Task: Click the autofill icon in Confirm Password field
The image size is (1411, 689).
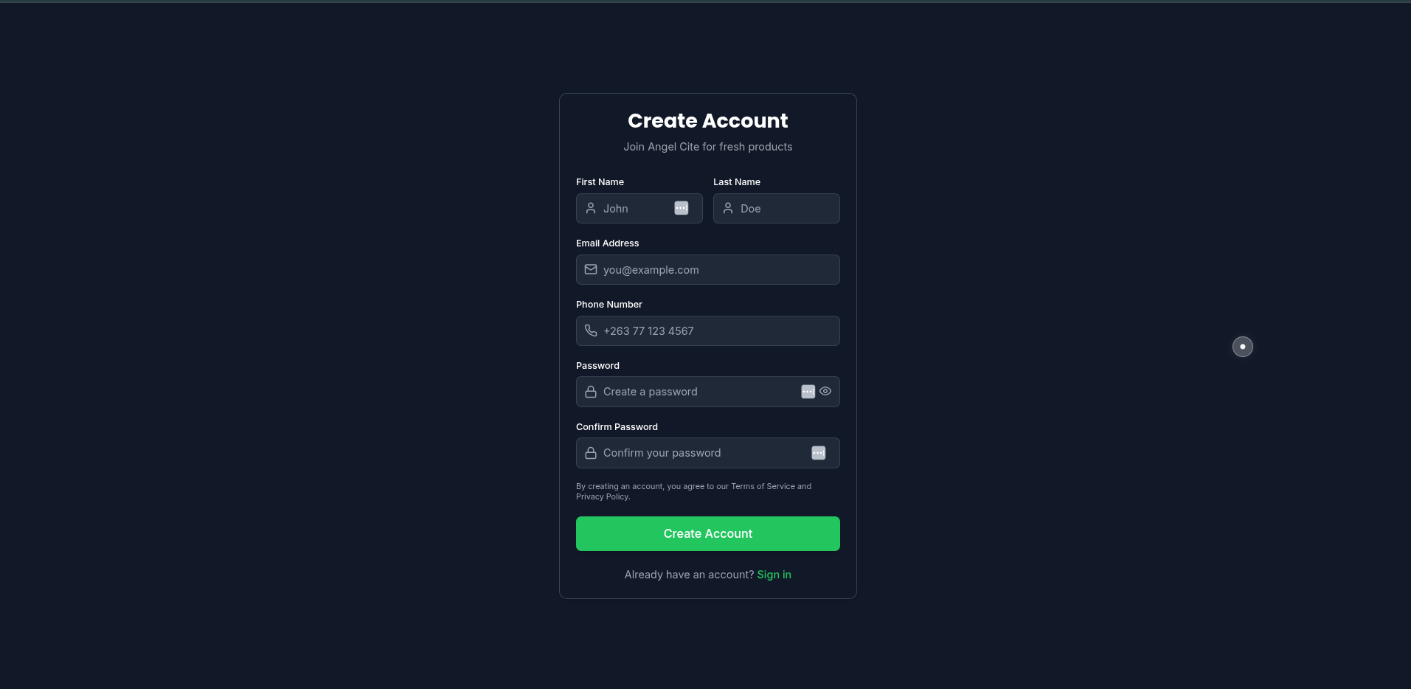Action: 819,453
